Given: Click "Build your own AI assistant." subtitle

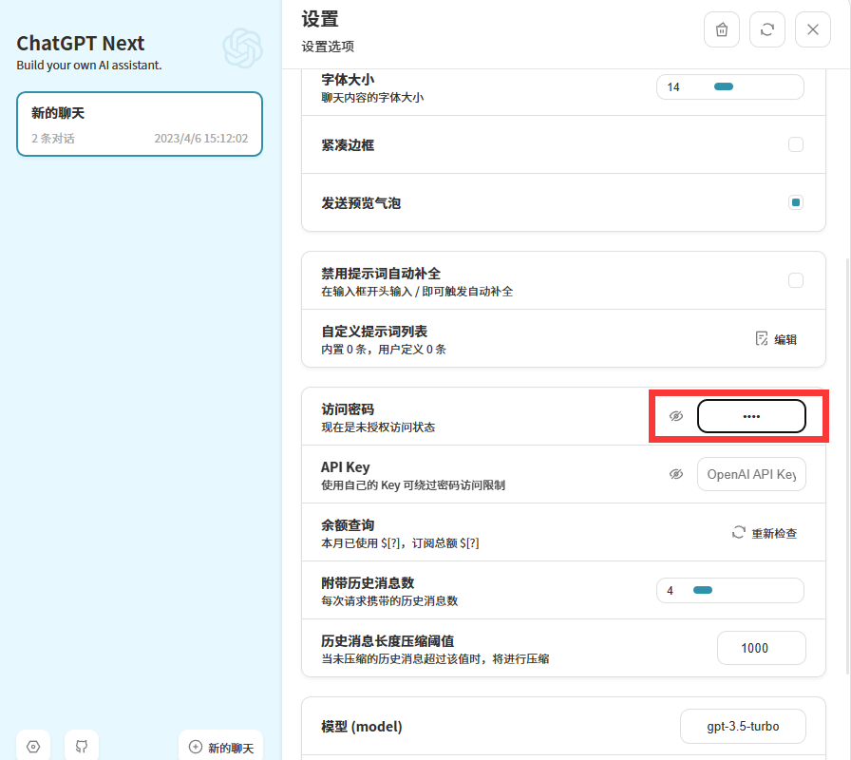Looking at the screenshot, I should [89, 66].
